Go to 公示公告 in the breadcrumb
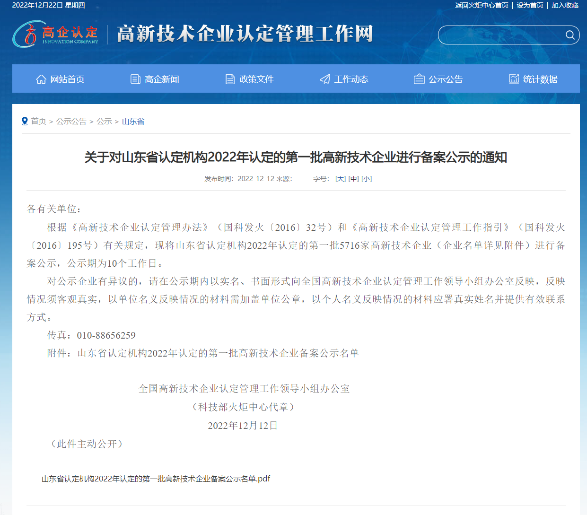The image size is (587, 515). click(x=71, y=122)
